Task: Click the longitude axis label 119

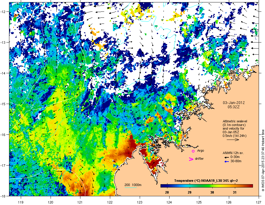Action: pos(21,202)
